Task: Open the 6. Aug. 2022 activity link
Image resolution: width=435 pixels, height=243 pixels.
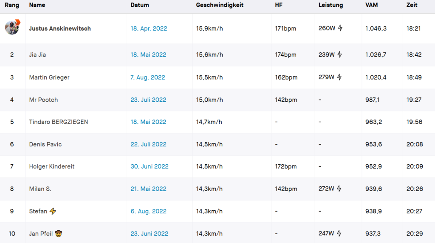Action: point(148,212)
